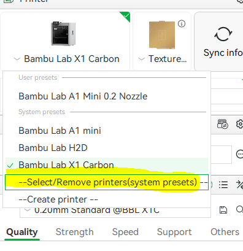Click the round ellipsis more-options icon
The width and height of the screenshot is (243, 251).
click(239, 154)
